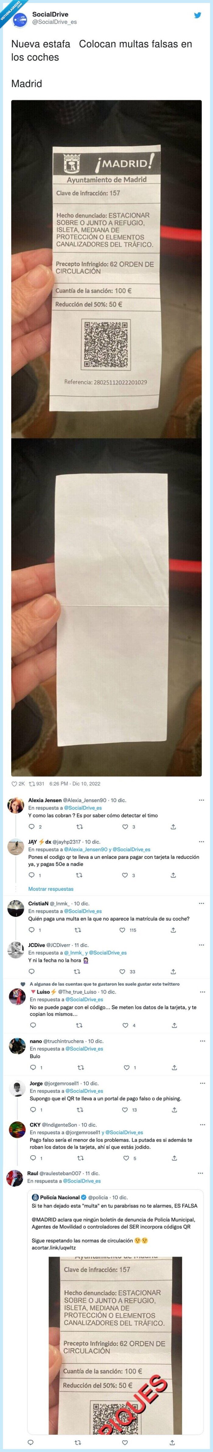The width and height of the screenshot is (213, 1452).
Task: Click "Mostrar respuestas" link
Action: (x=51, y=889)
